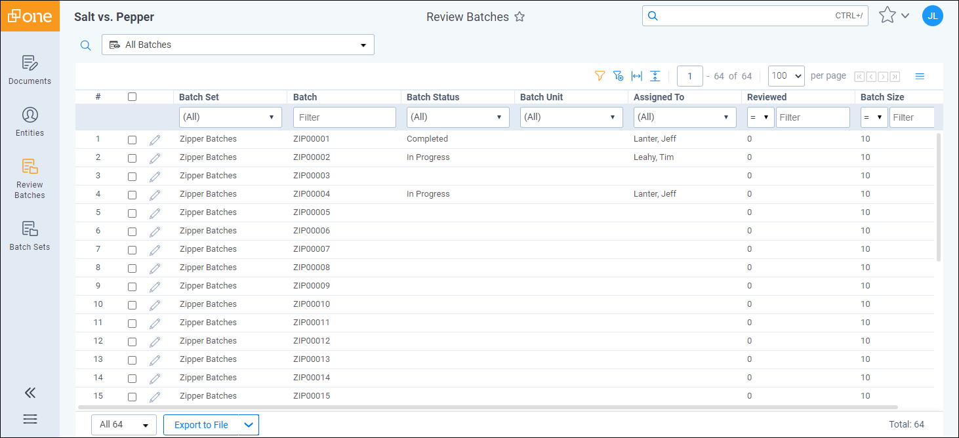
Task: Click in the Batch filter text field
Action: click(344, 117)
